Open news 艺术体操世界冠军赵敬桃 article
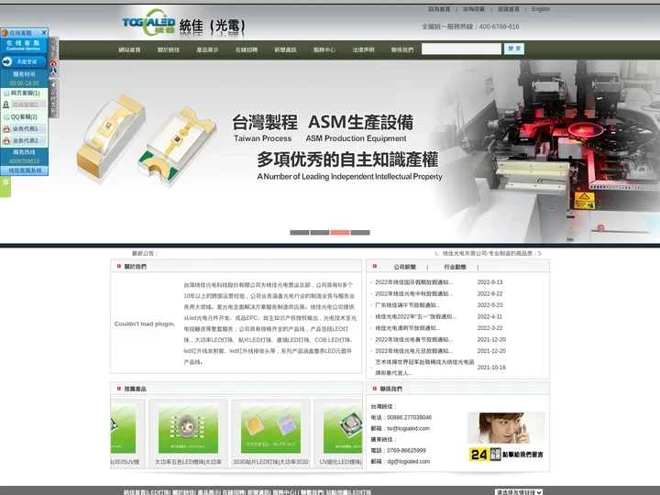Screen dimensions: 660x495 [x=424, y=367]
